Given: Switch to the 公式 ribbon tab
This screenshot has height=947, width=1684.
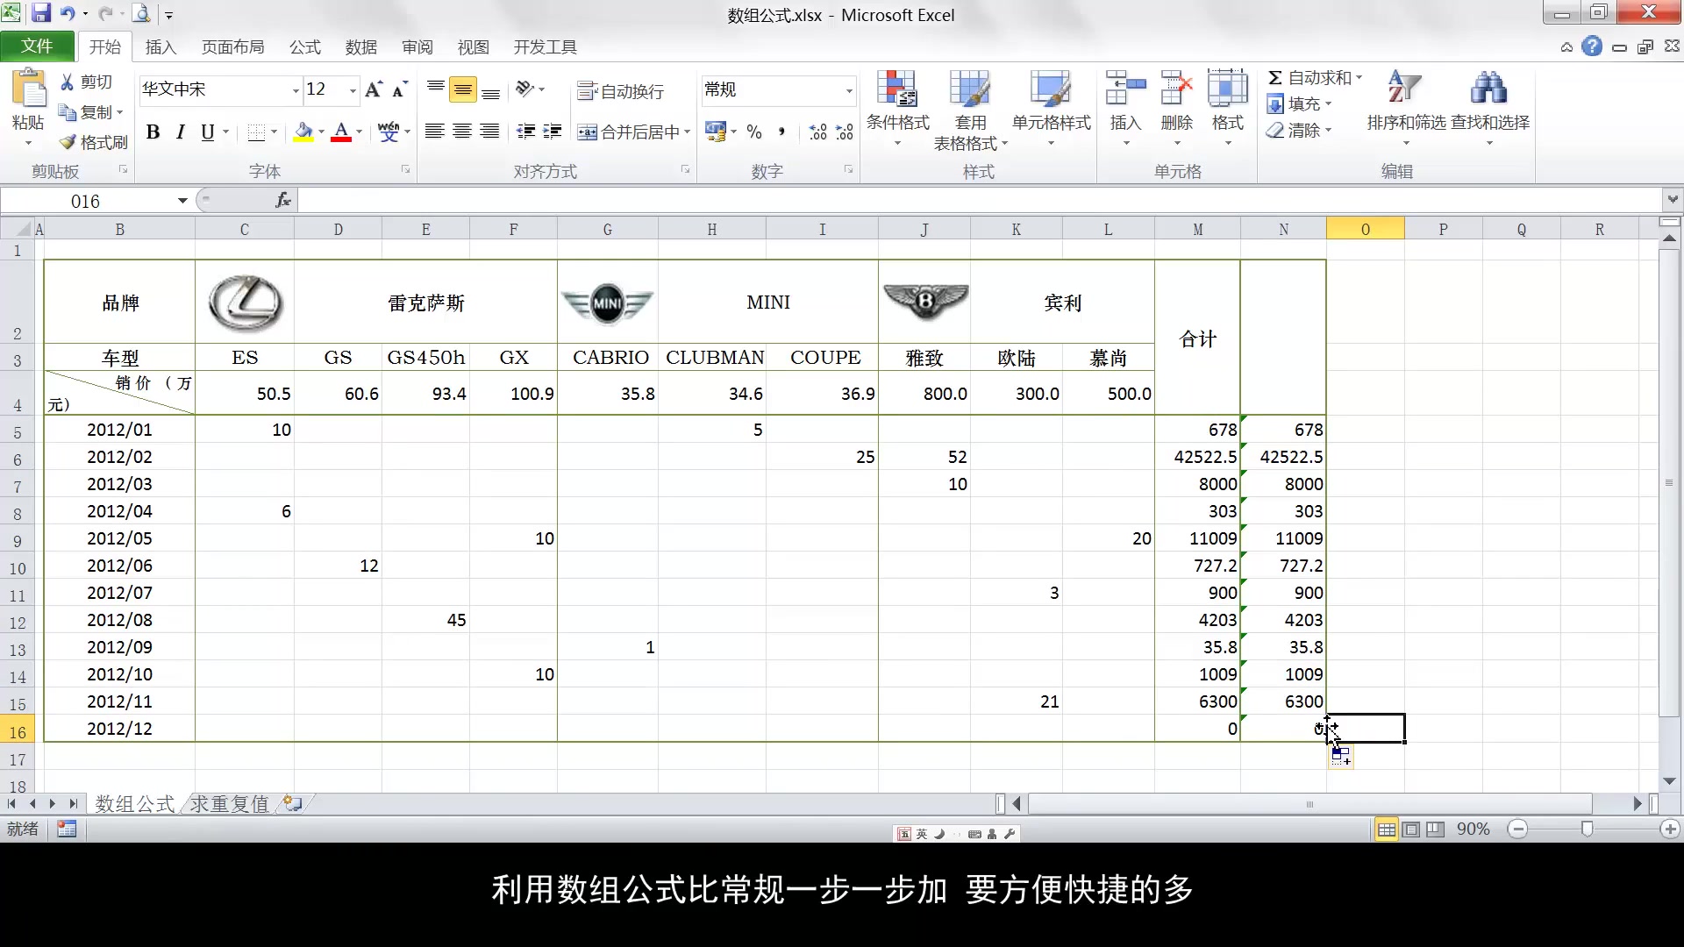Looking at the screenshot, I should click(304, 46).
